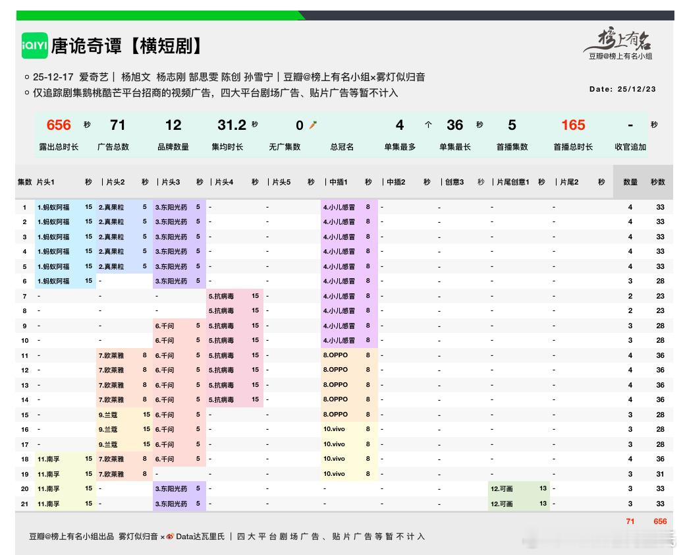The height and width of the screenshot is (555, 683).
Task: Click Data达瓦里氏 in the footer
Action: pos(200,537)
